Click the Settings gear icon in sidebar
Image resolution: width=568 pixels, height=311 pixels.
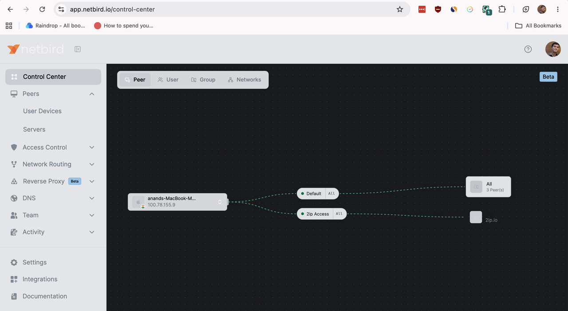click(14, 262)
